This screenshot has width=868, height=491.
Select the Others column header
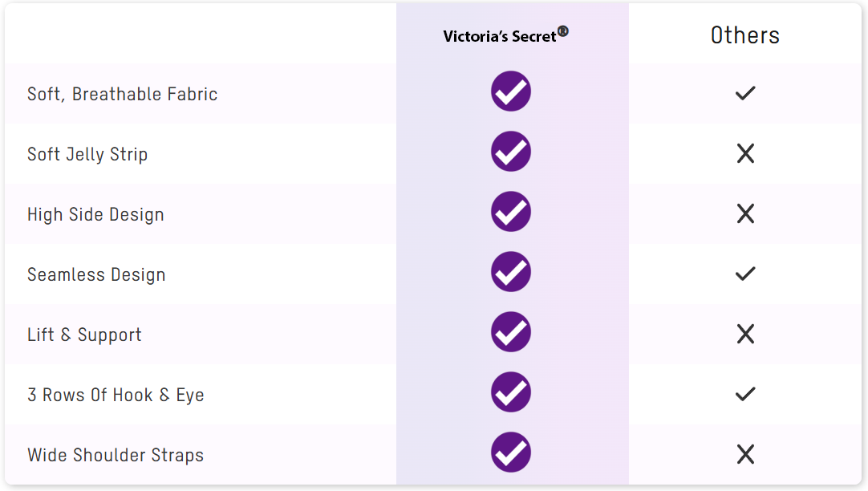745,35
